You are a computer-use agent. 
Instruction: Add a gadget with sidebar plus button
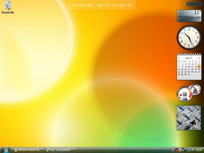coord(189,4)
